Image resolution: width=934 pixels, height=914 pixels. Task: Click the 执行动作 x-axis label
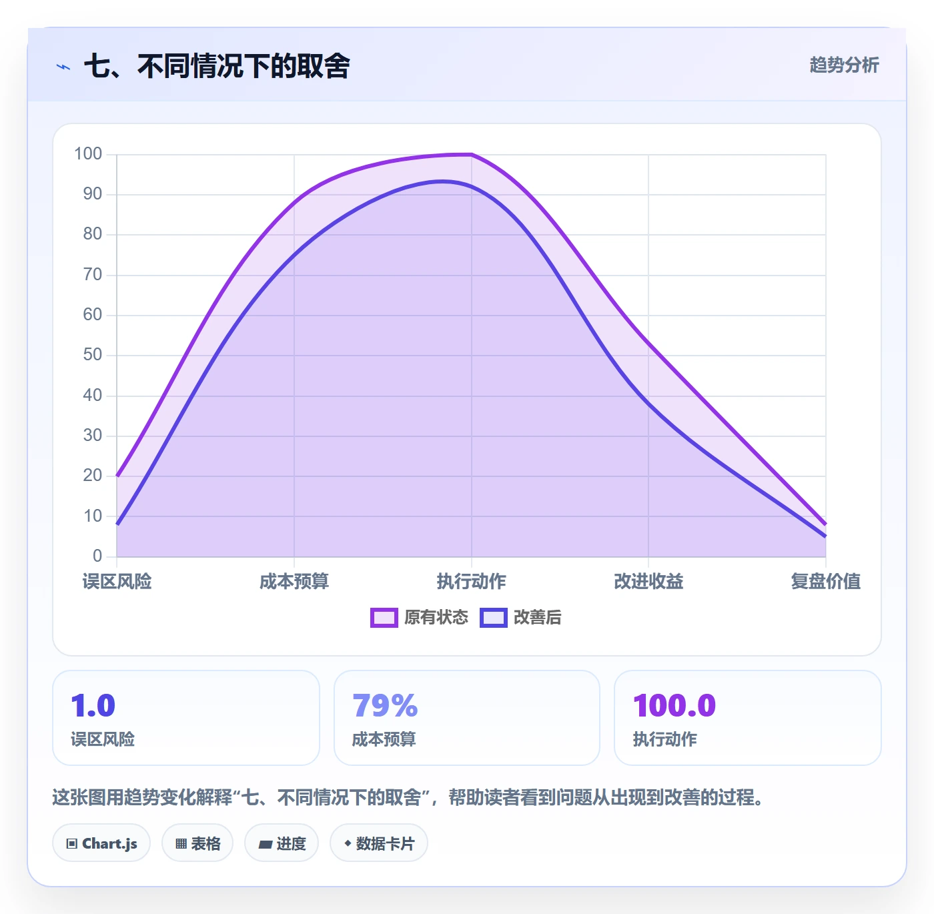click(x=472, y=582)
